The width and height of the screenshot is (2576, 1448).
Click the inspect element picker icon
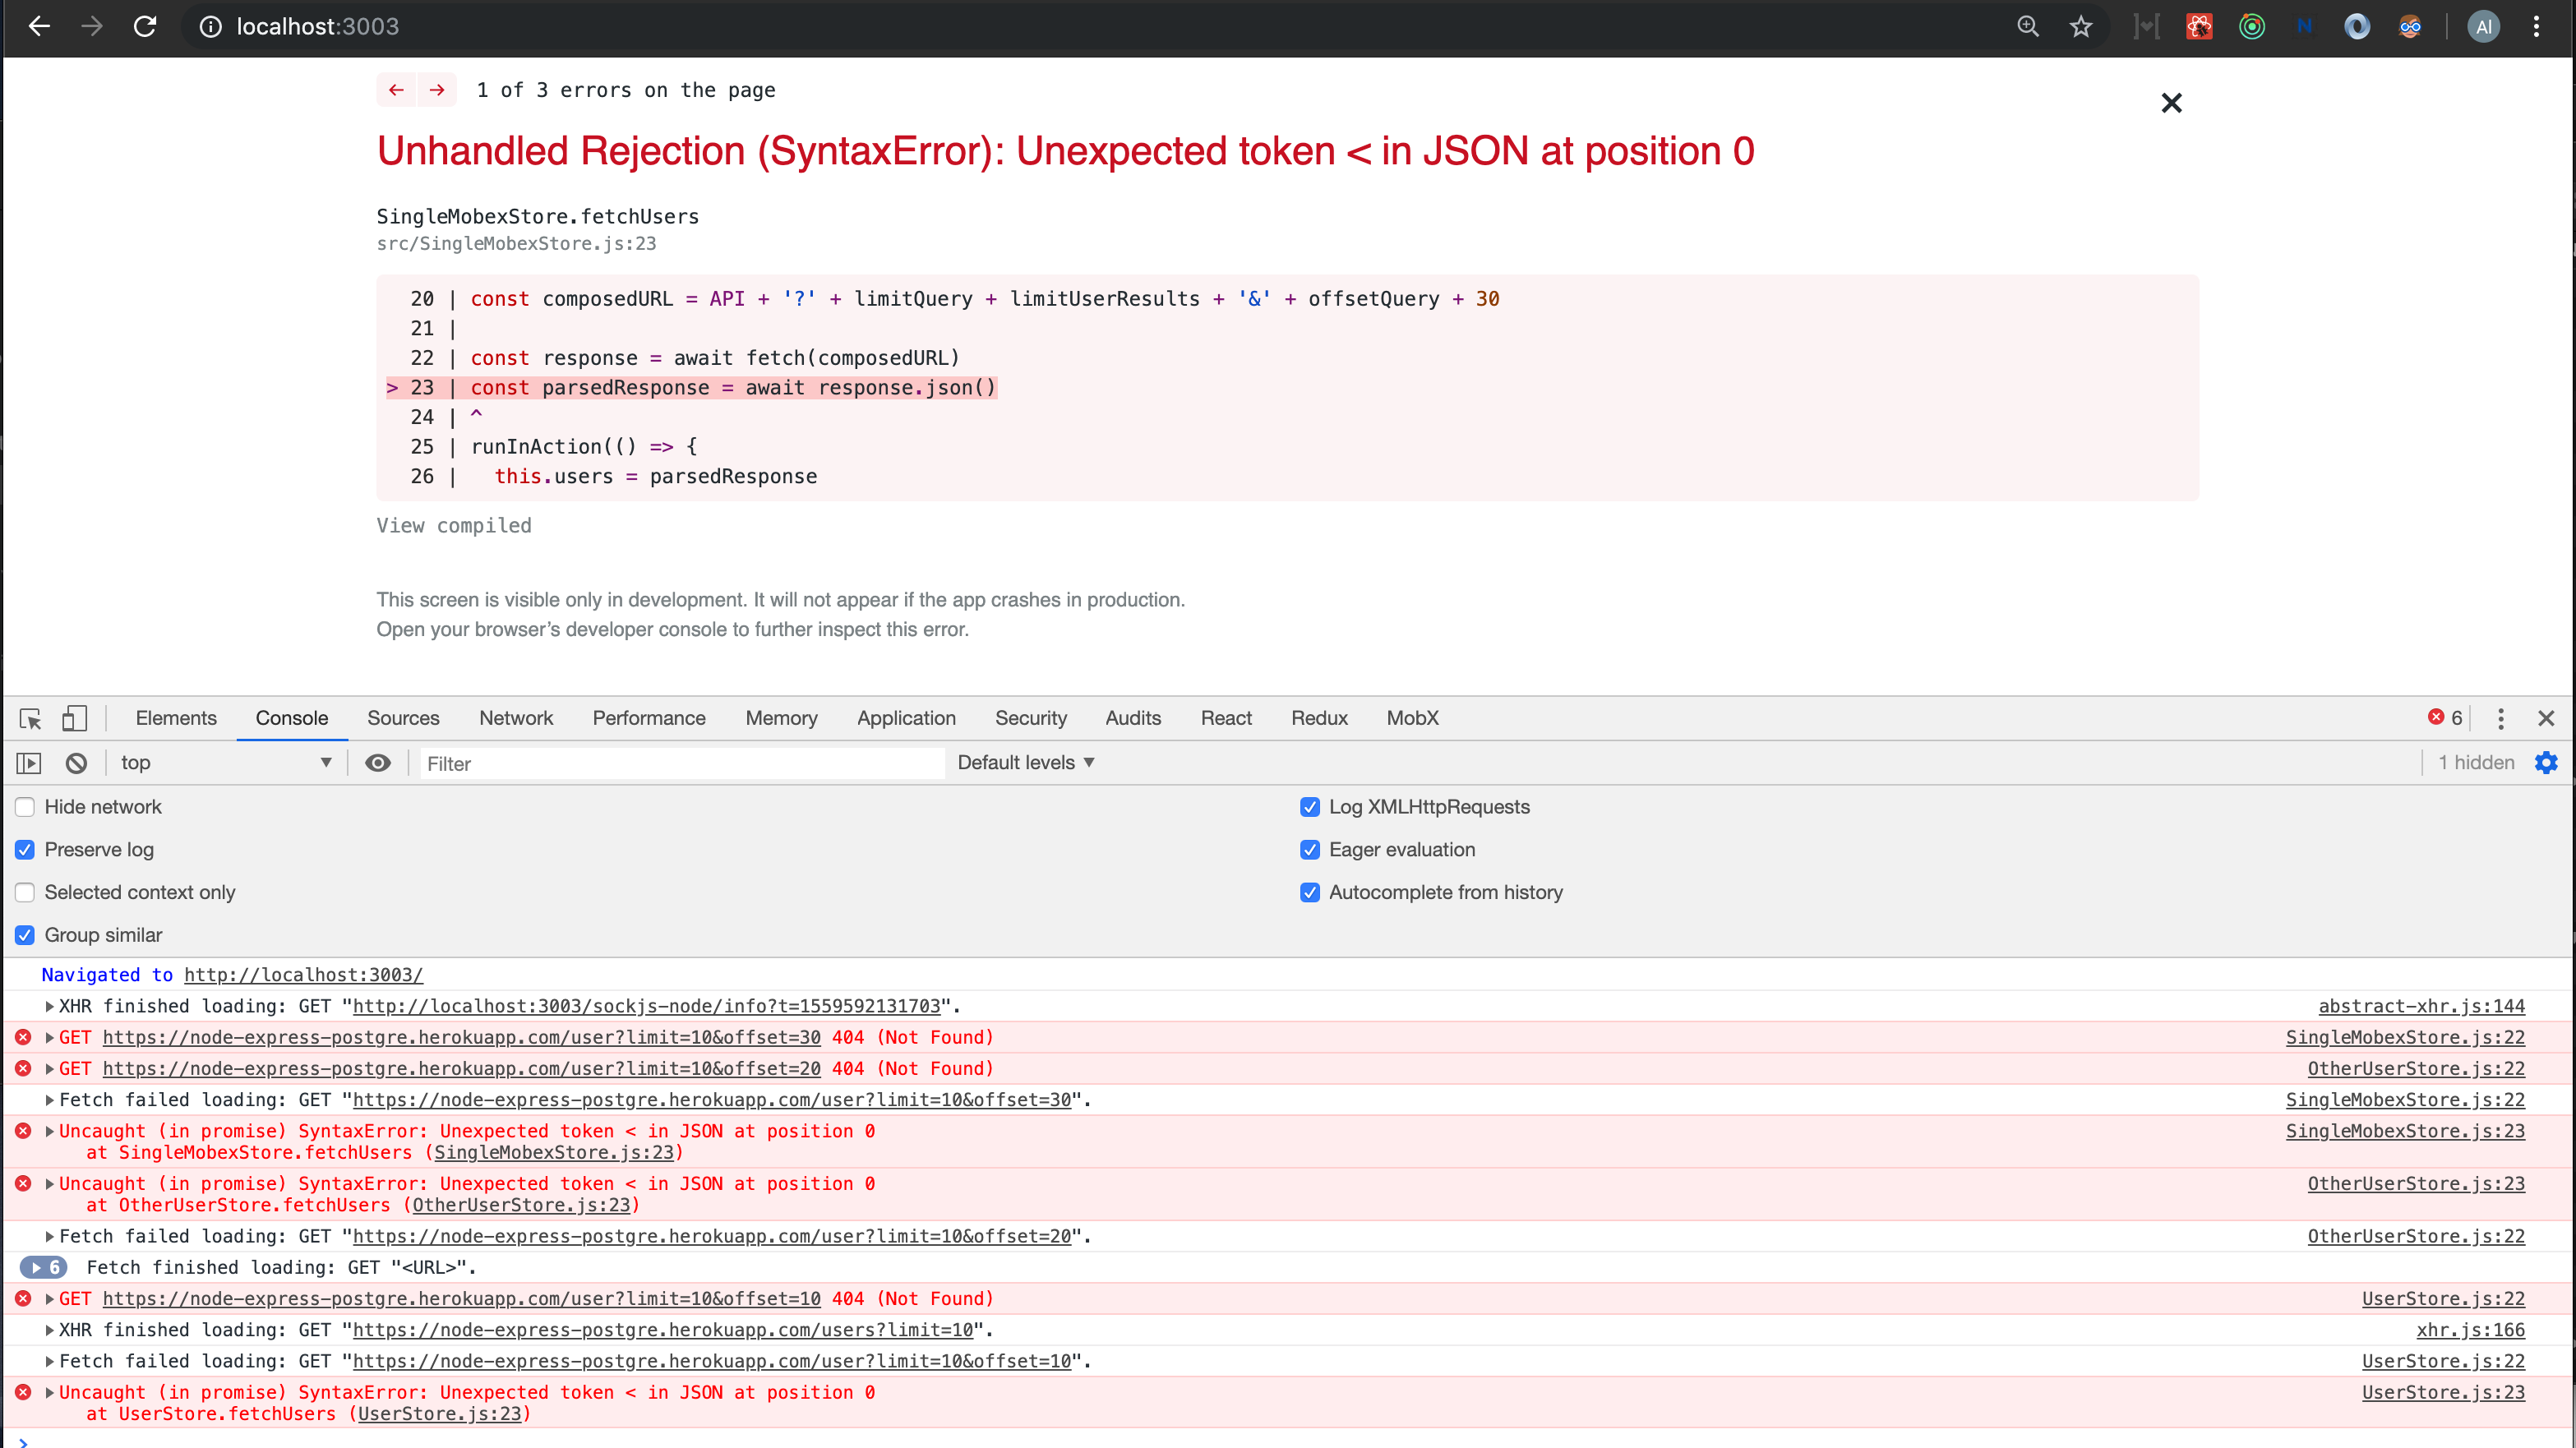point(30,718)
